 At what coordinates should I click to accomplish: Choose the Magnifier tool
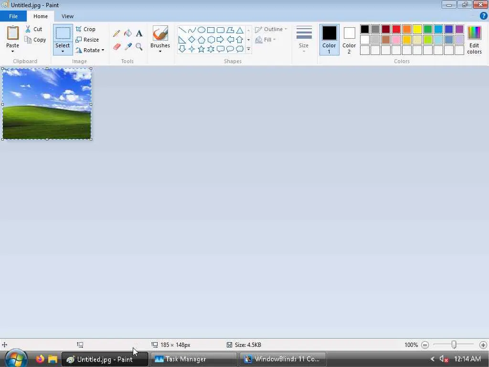(x=139, y=47)
